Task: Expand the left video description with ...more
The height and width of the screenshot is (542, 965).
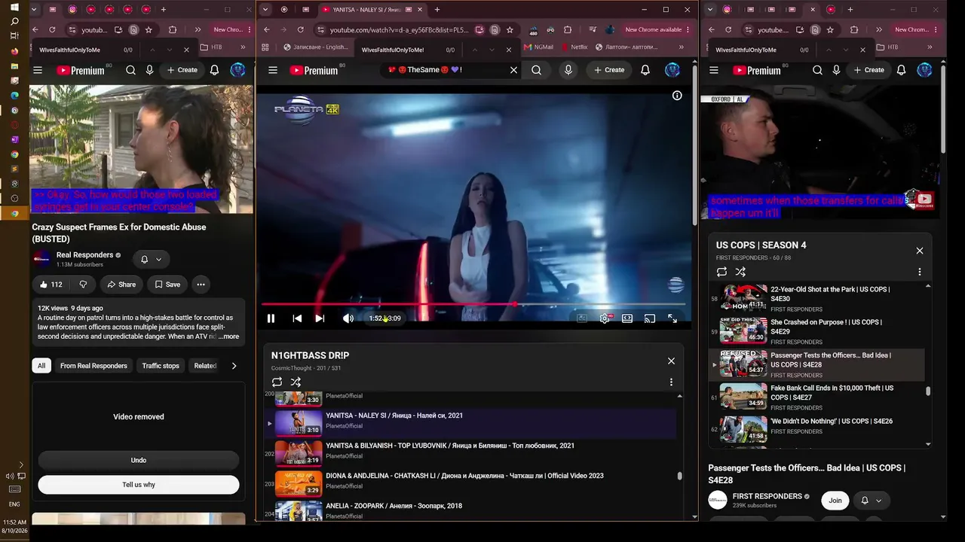Action: point(229,336)
